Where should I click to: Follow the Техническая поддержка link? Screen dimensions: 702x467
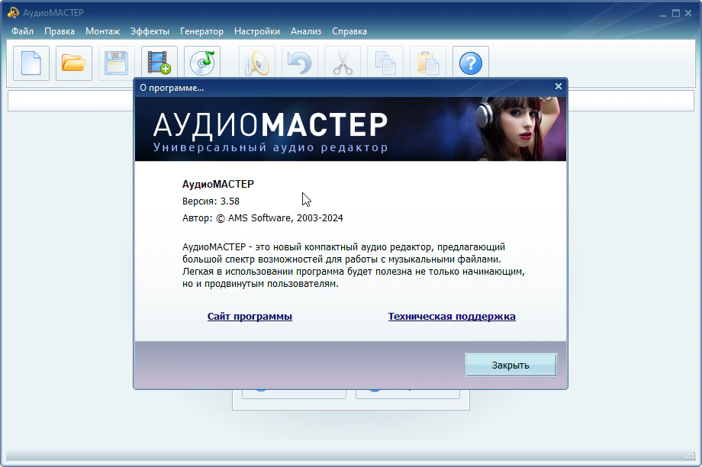(x=452, y=317)
